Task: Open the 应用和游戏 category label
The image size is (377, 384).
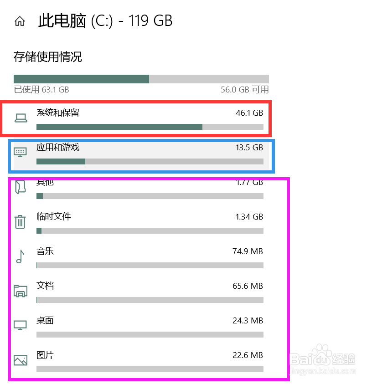Action: click(x=58, y=147)
